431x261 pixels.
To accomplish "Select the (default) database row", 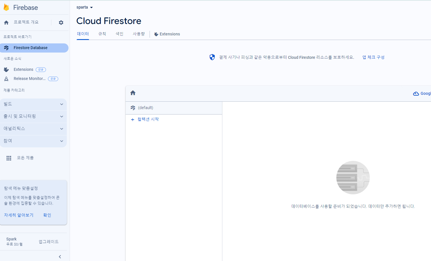I will click(174, 108).
